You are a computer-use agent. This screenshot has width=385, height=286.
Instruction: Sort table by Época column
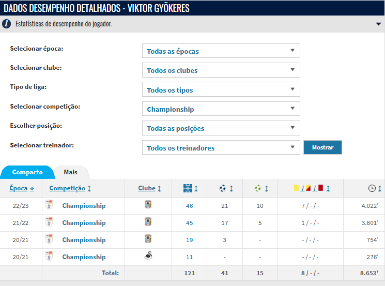coord(22,188)
